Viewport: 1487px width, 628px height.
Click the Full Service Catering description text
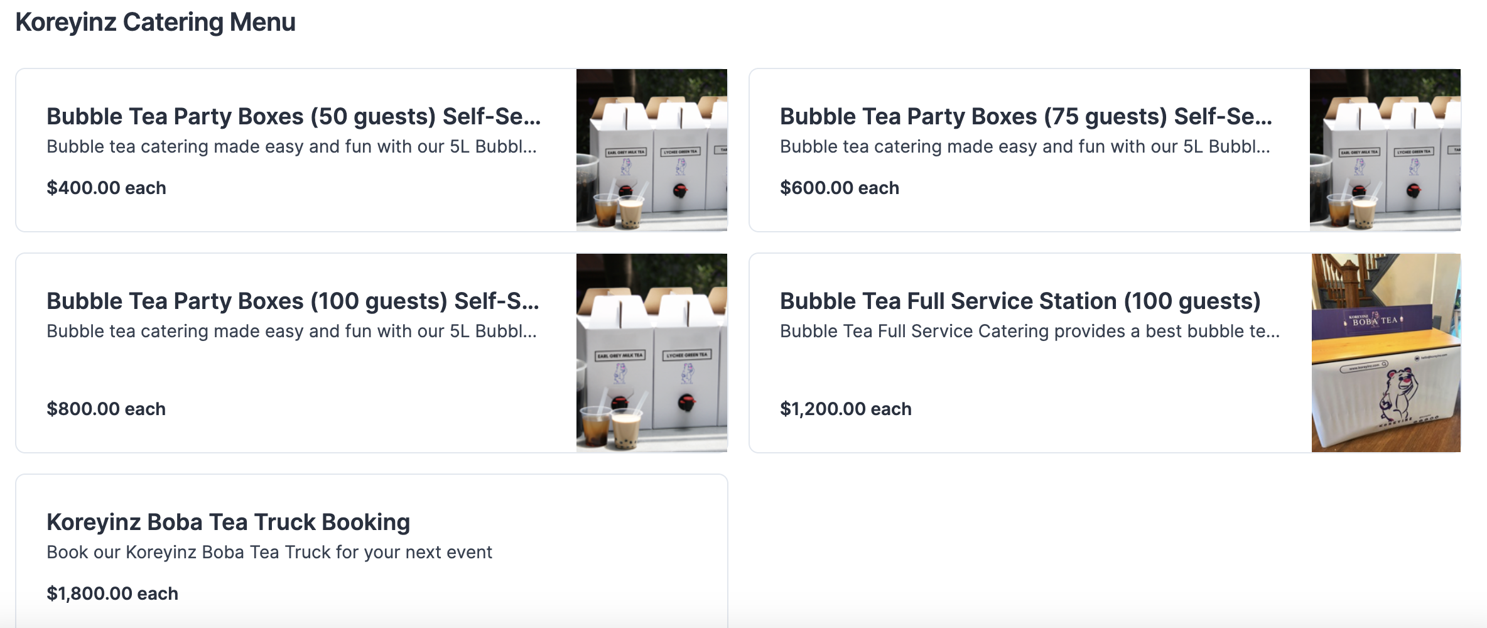pos(1030,331)
